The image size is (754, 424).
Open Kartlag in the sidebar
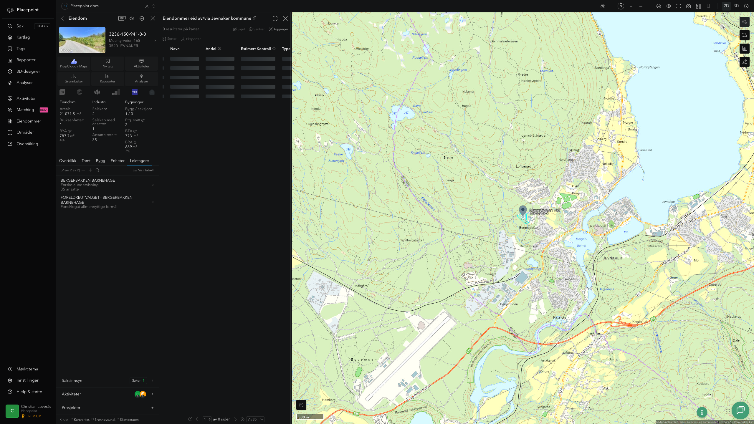click(x=28, y=37)
